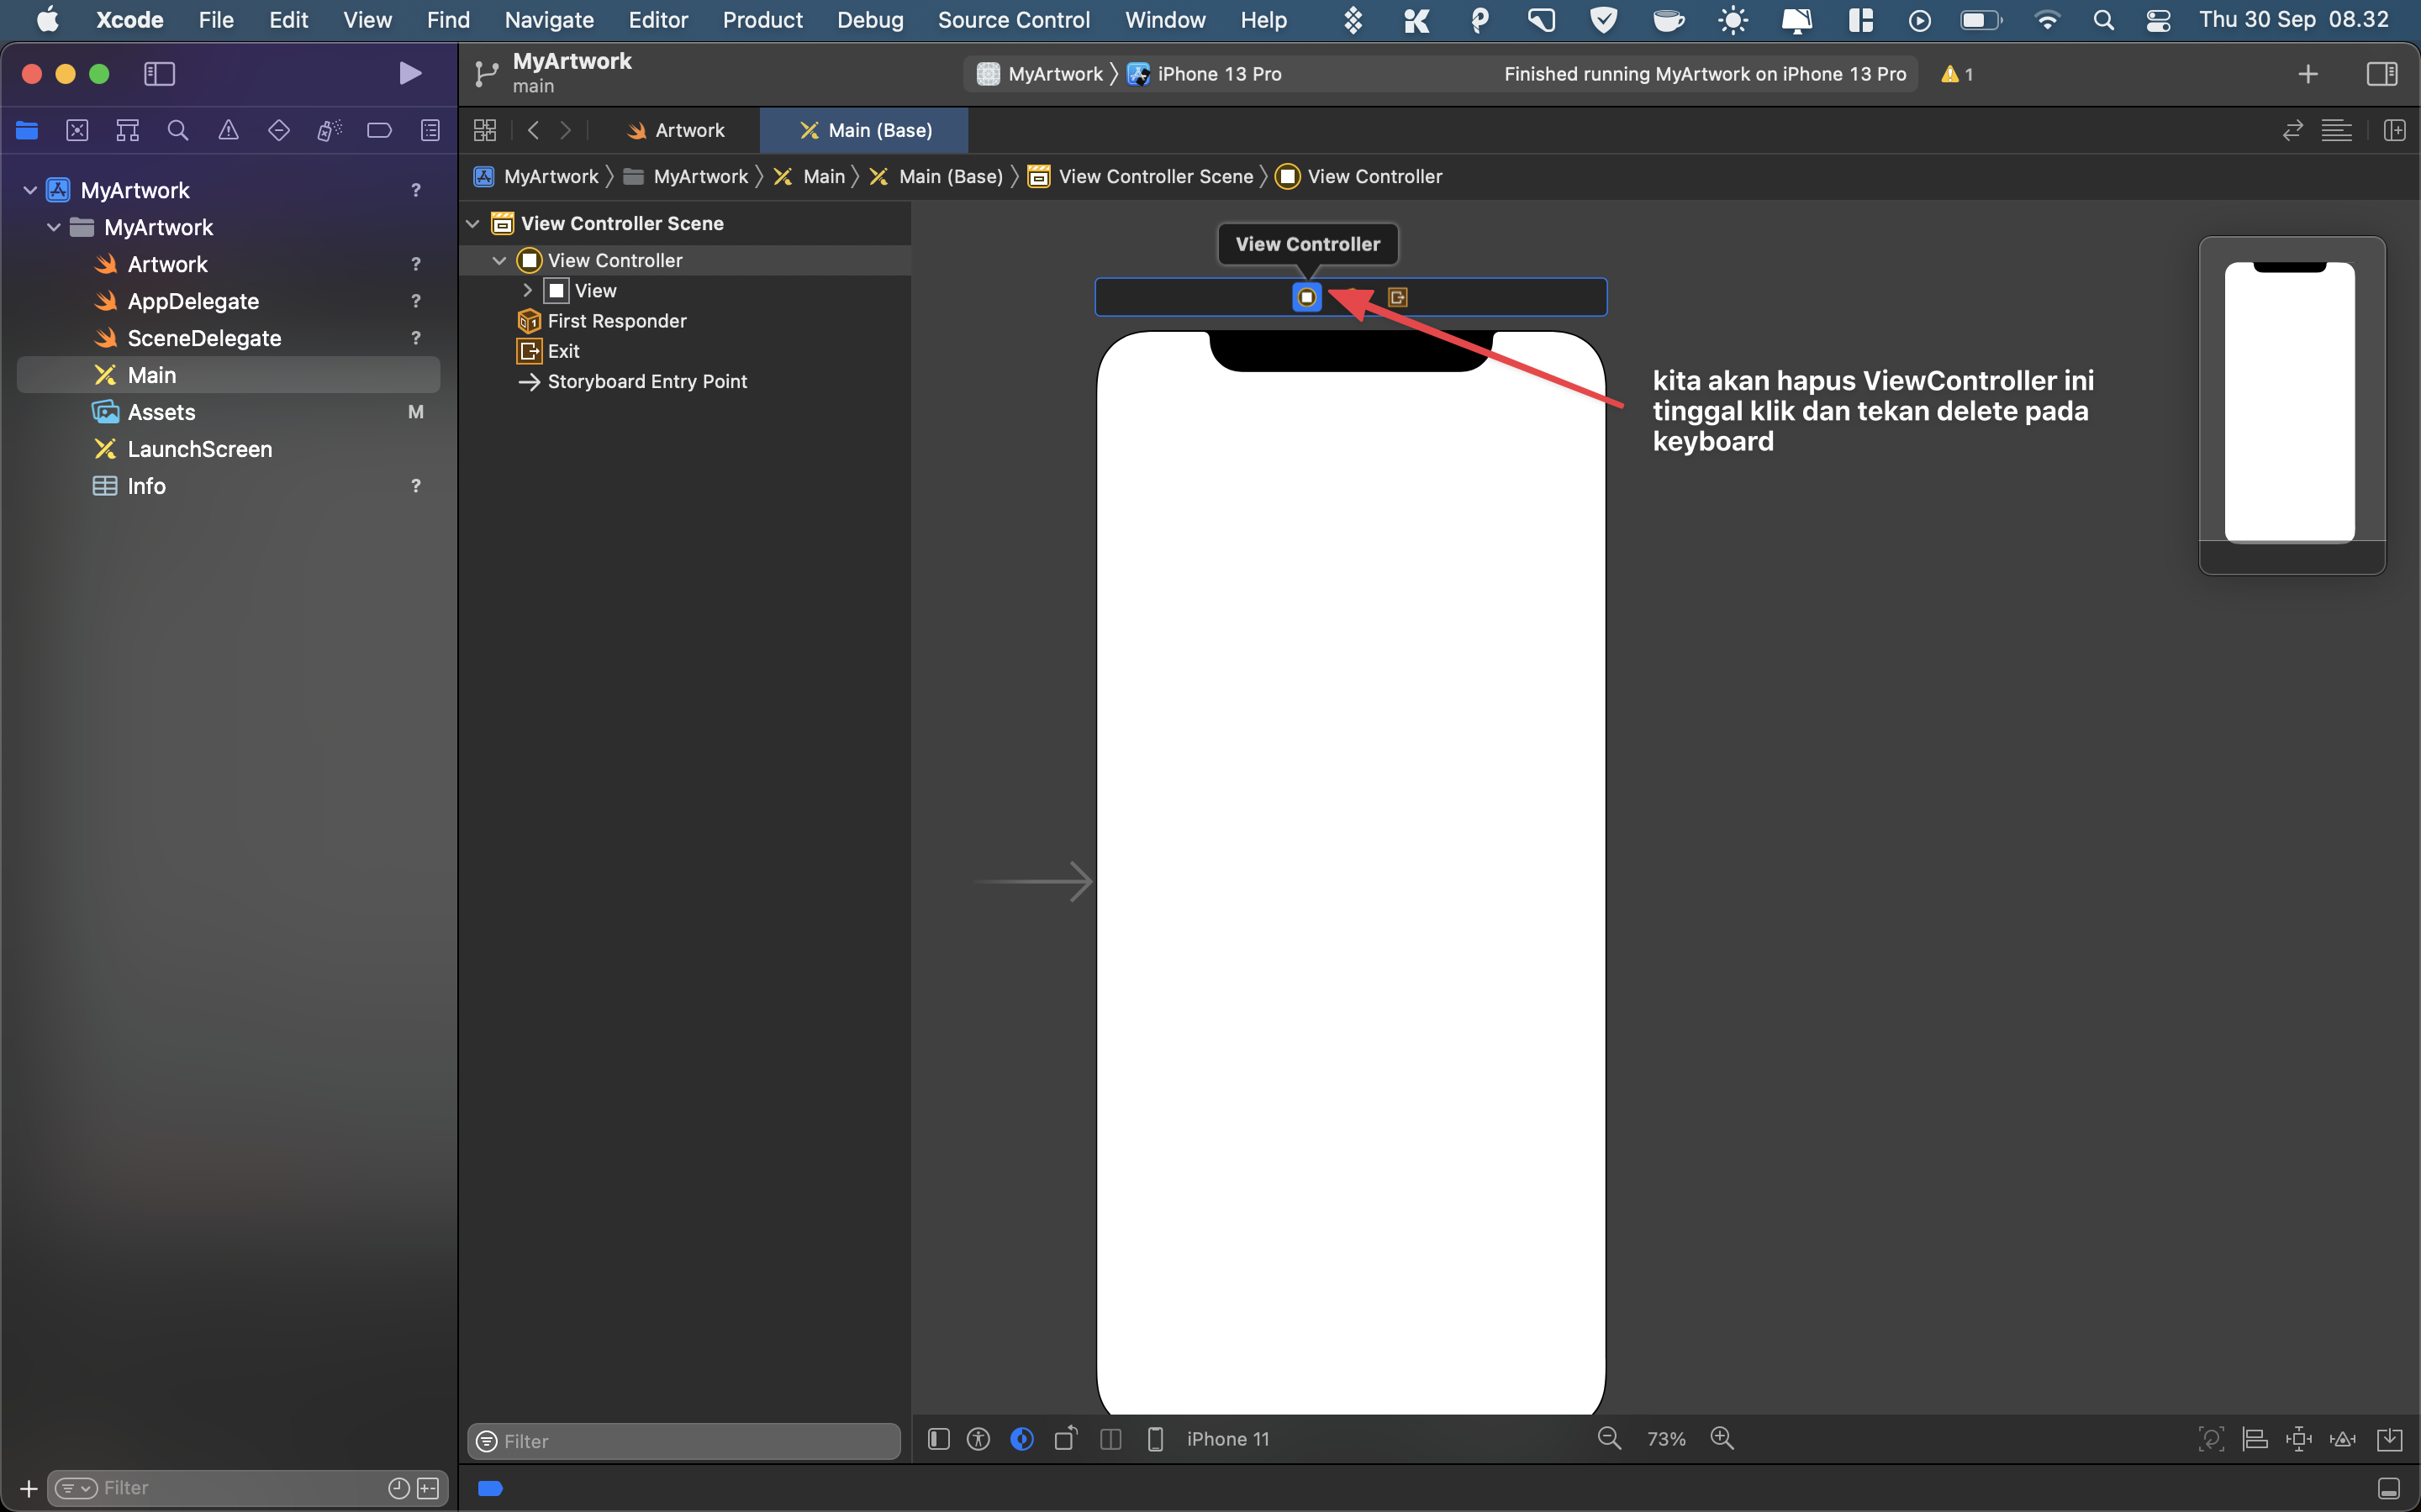Switch to the Artwork editor tab
Image resolution: width=2421 pixels, height=1512 pixels.
coord(675,130)
